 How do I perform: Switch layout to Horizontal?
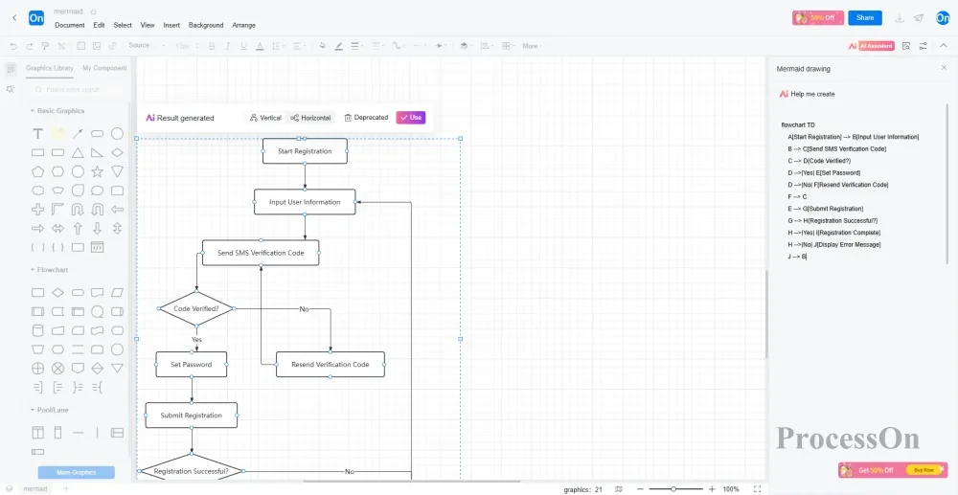pos(310,118)
